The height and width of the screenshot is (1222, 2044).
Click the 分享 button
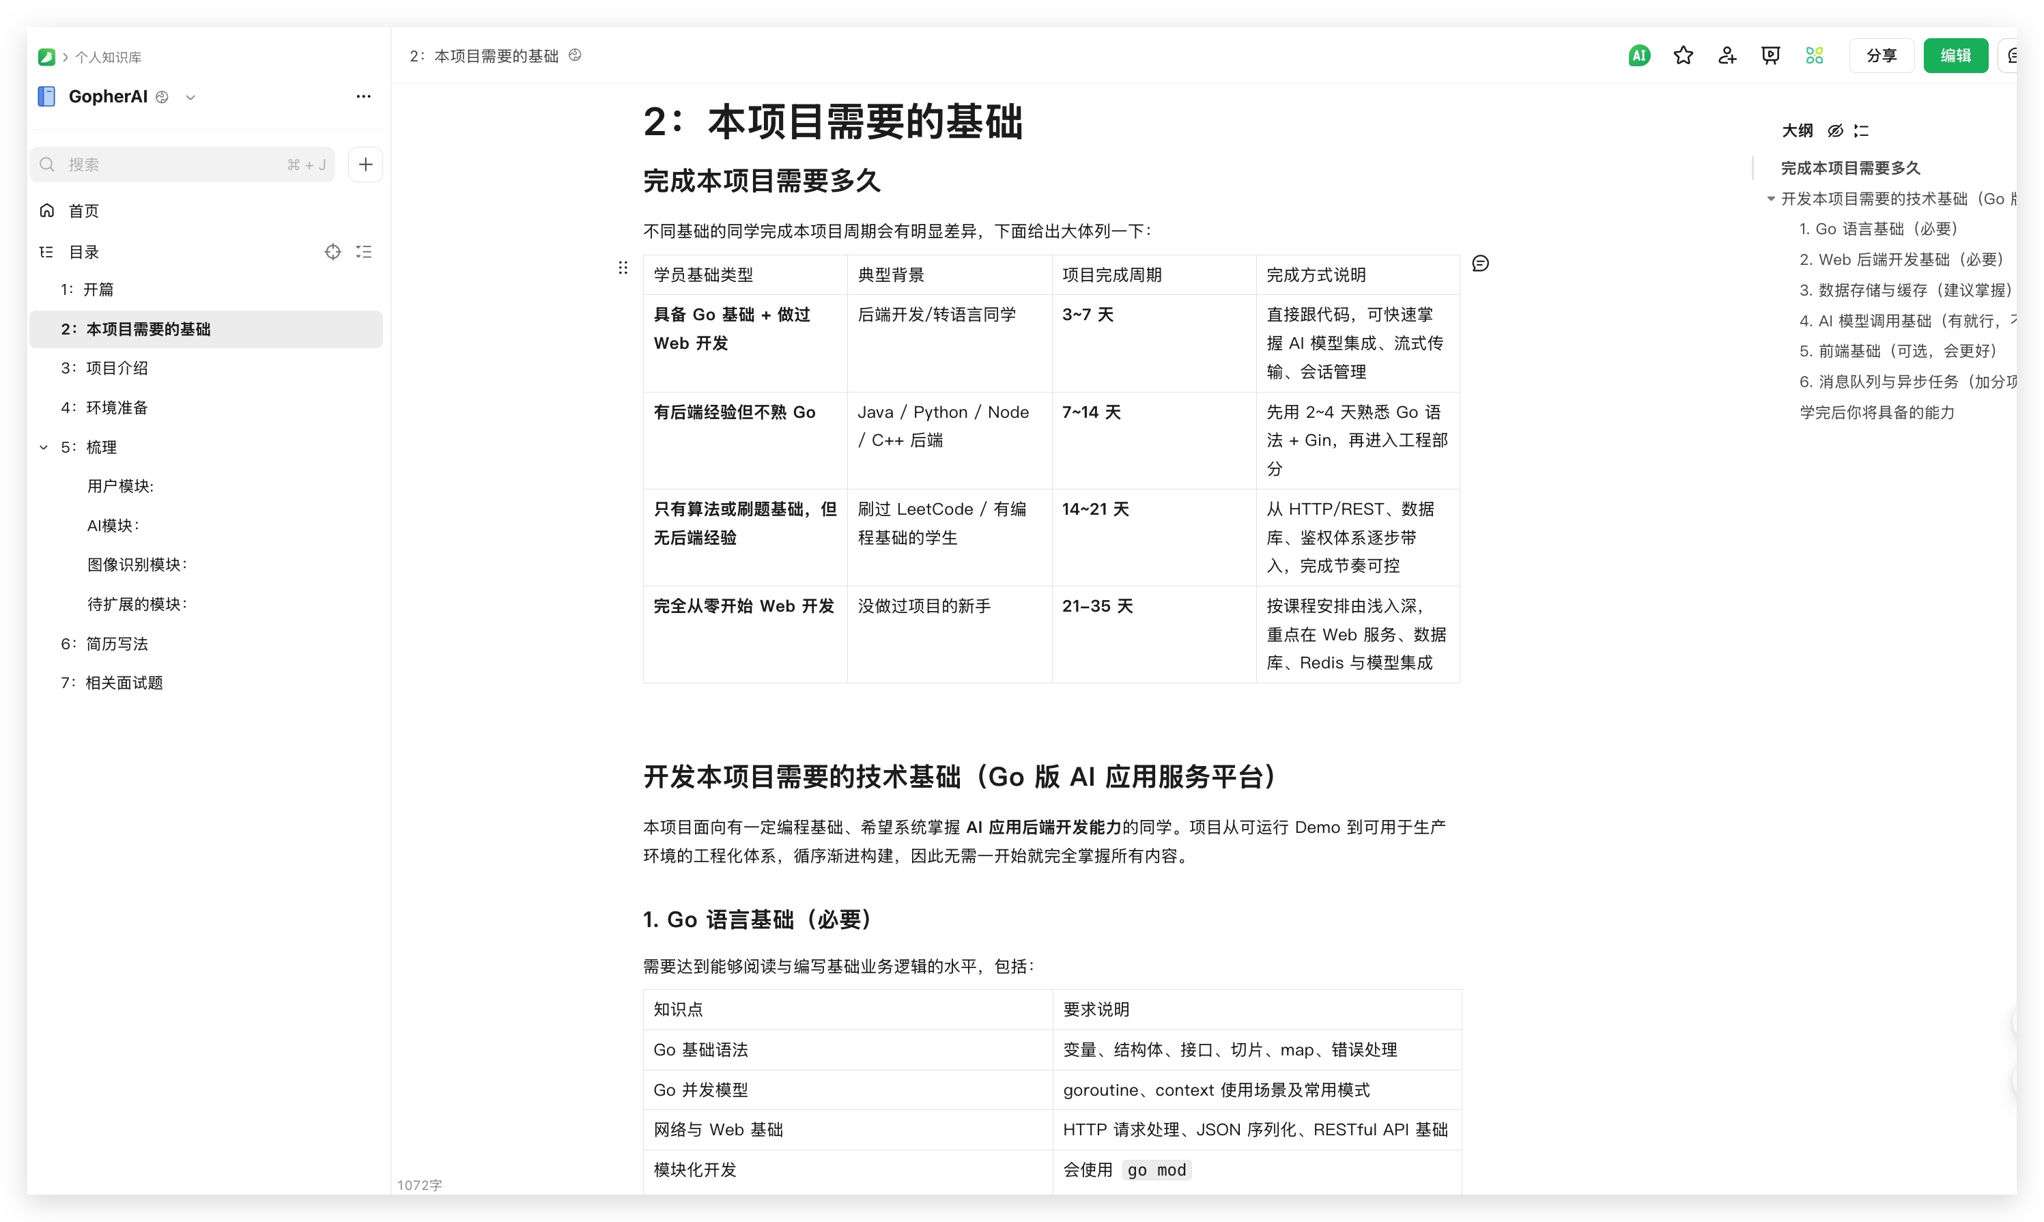[1880, 55]
